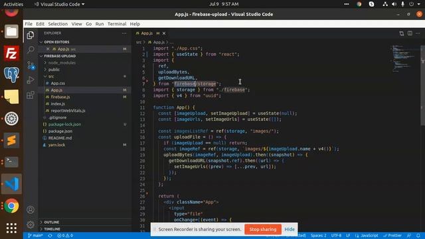425x239 pixels.
Task: Click Stop sharing button
Action: (x=263, y=229)
